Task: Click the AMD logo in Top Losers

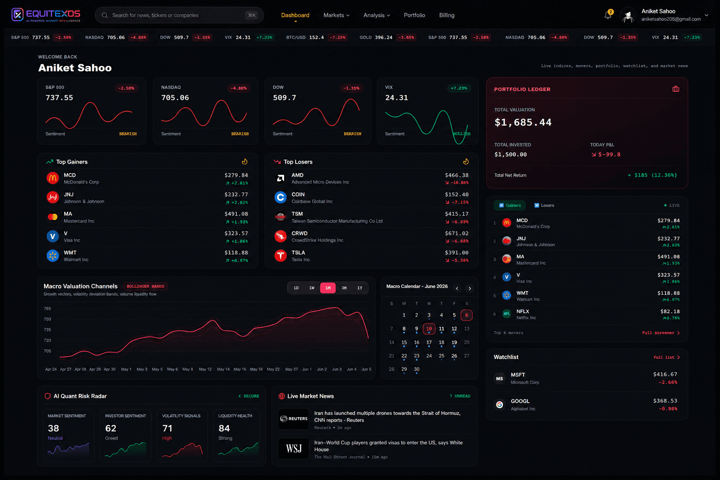Action: pyautogui.click(x=280, y=178)
